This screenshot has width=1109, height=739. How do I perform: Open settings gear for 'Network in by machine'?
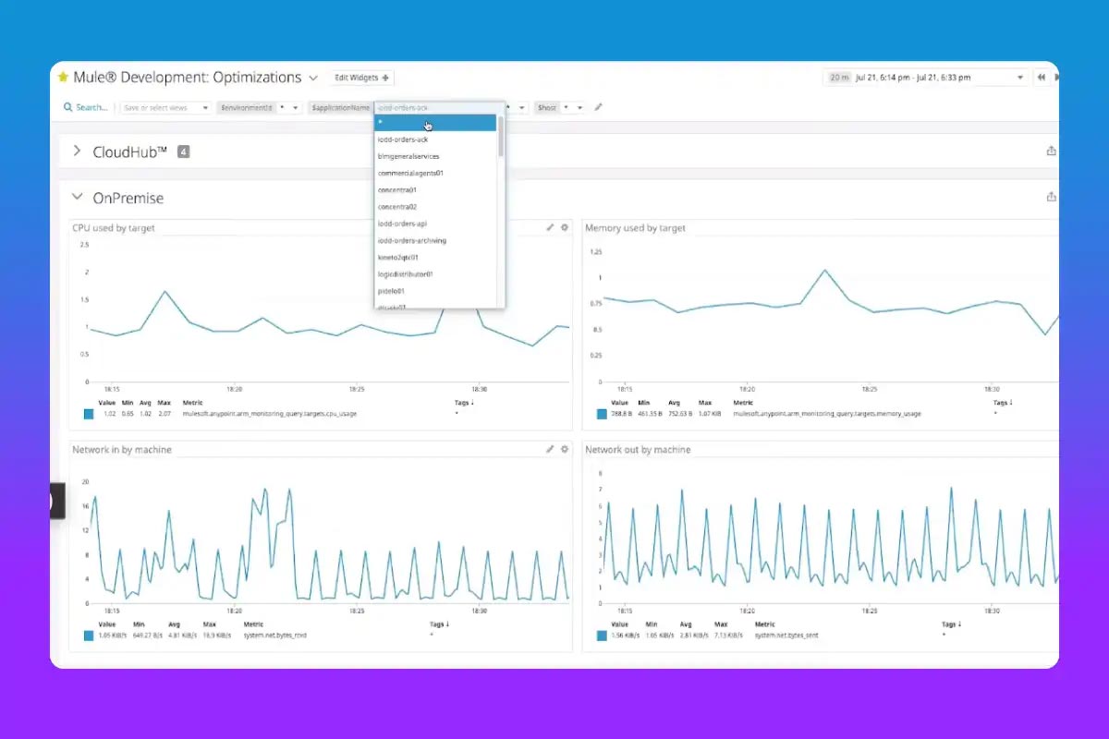pos(565,449)
